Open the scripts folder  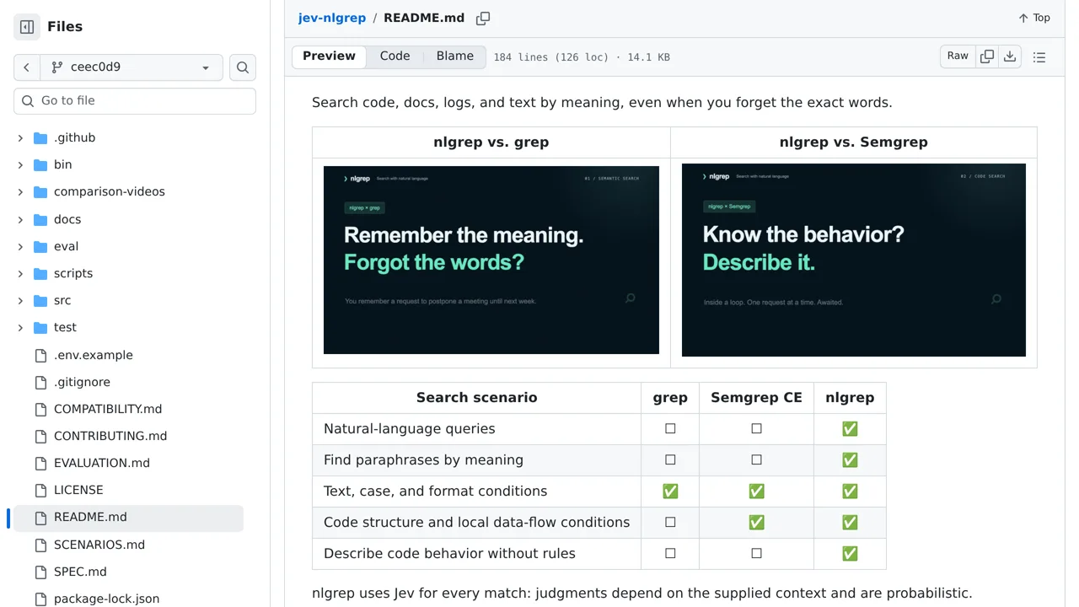73,274
